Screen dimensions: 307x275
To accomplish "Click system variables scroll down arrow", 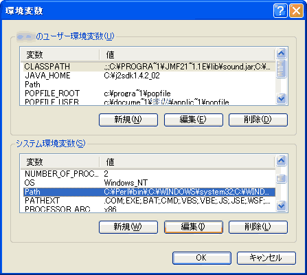I will (x=281, y=206).
